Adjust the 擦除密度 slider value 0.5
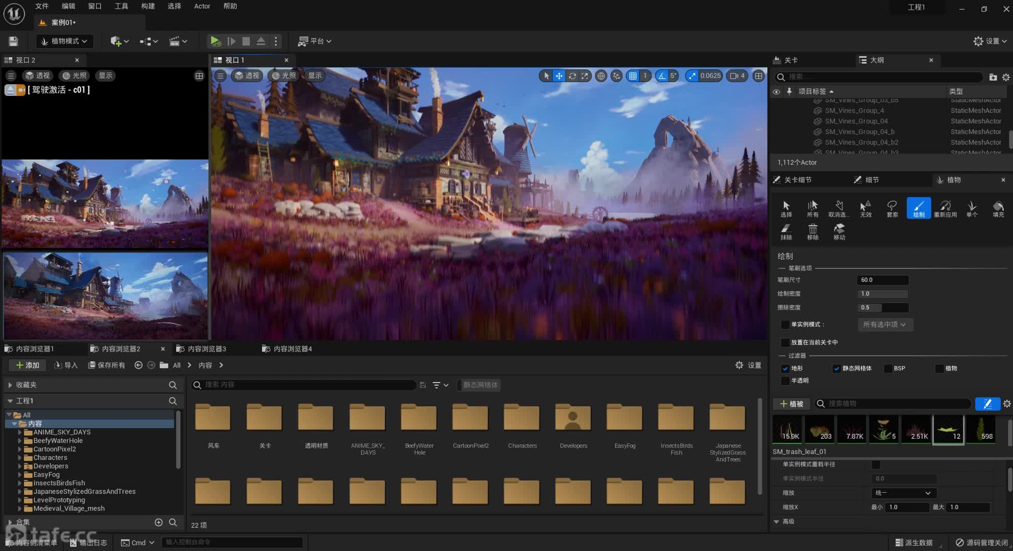Image resolution: width=1013 pixels, height=551 pixels. tap(882, 308)
